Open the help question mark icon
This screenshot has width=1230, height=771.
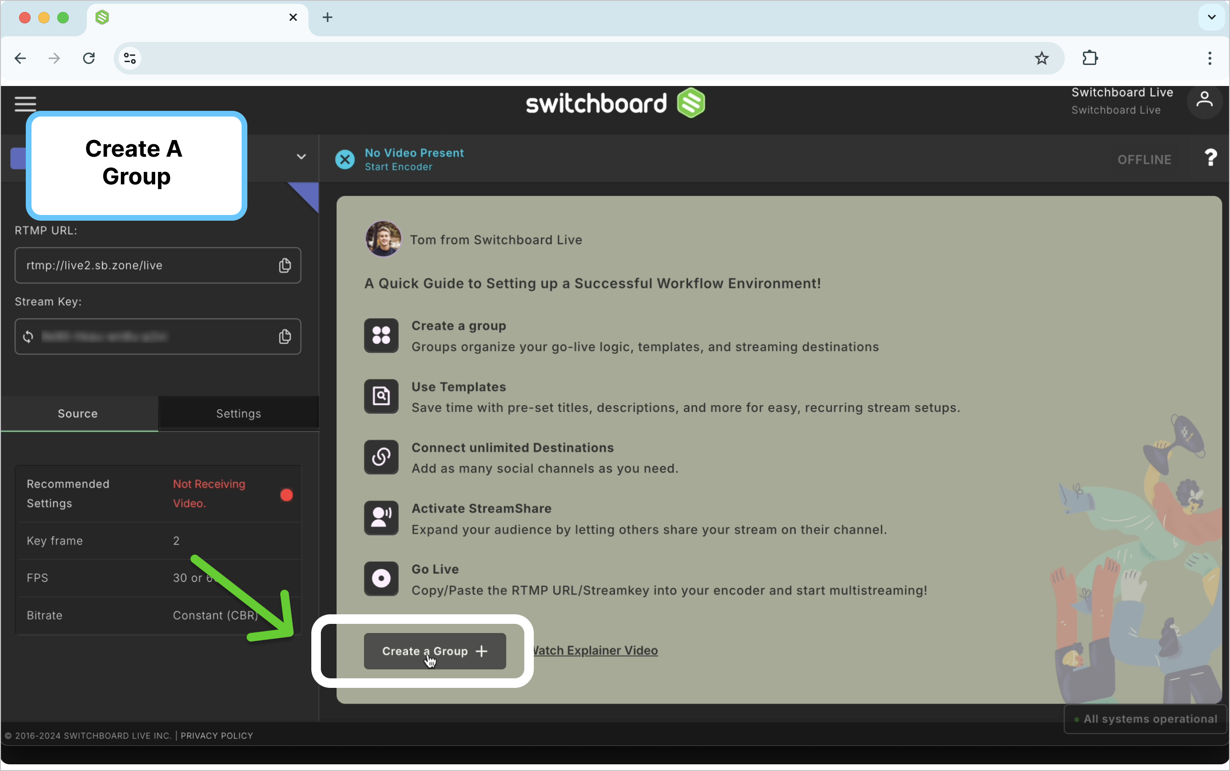(x=1210, y=158)
